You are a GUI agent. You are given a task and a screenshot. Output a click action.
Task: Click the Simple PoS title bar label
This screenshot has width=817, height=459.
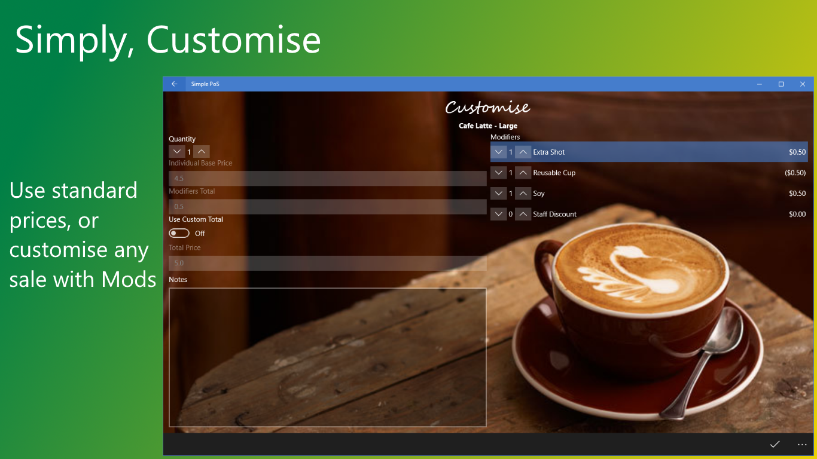(x=205, y=84)
